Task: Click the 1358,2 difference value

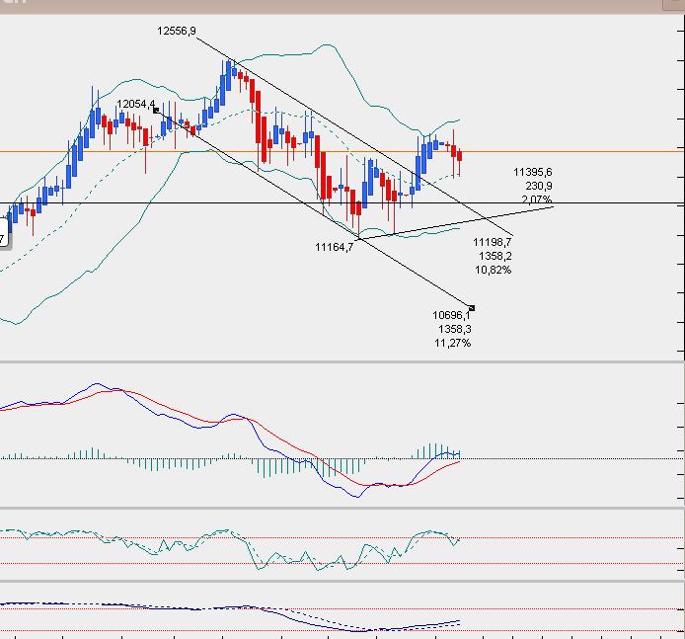Action: tap(495, 256)
